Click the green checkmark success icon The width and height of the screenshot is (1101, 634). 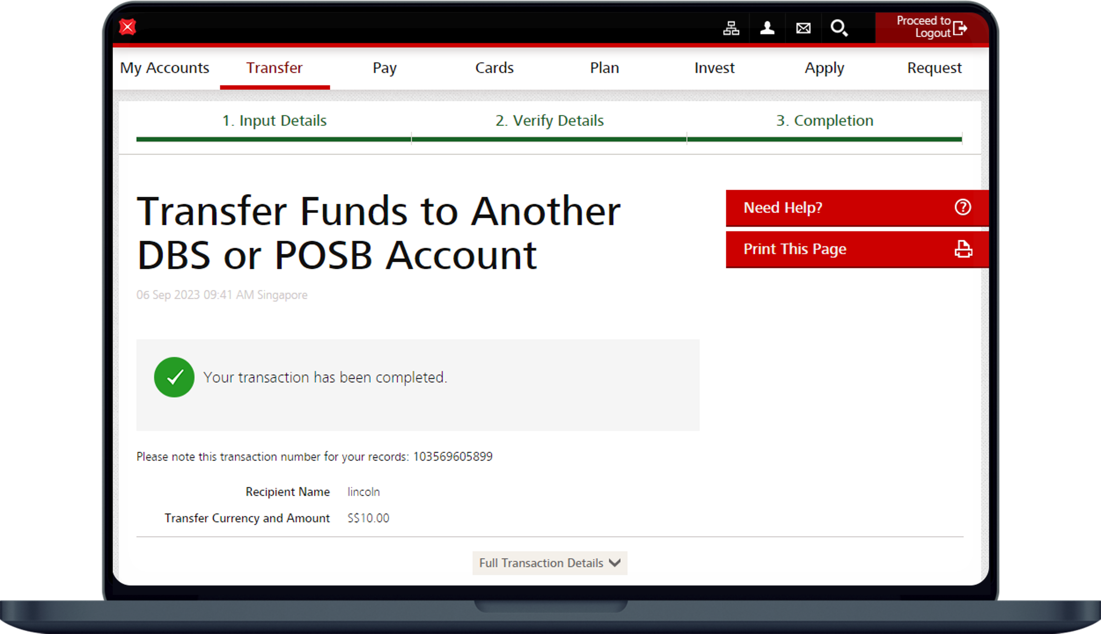[174, 377]
